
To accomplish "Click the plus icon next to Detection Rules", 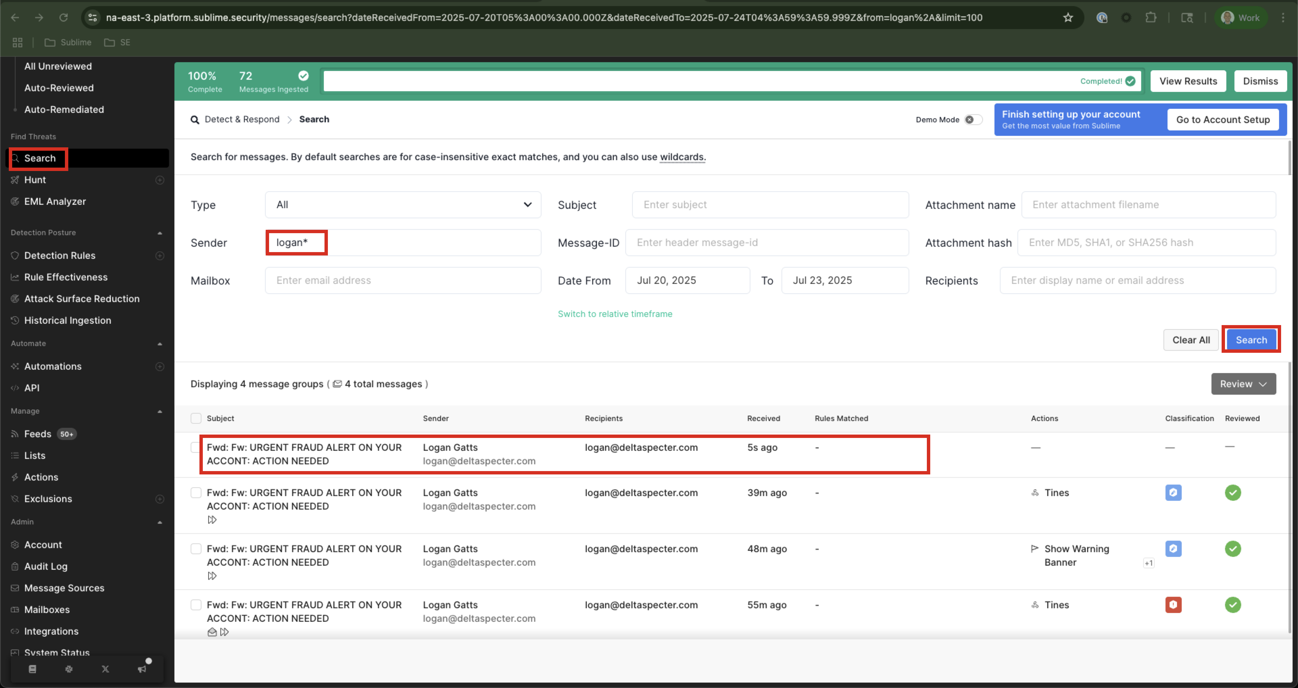I will (160, 255).
